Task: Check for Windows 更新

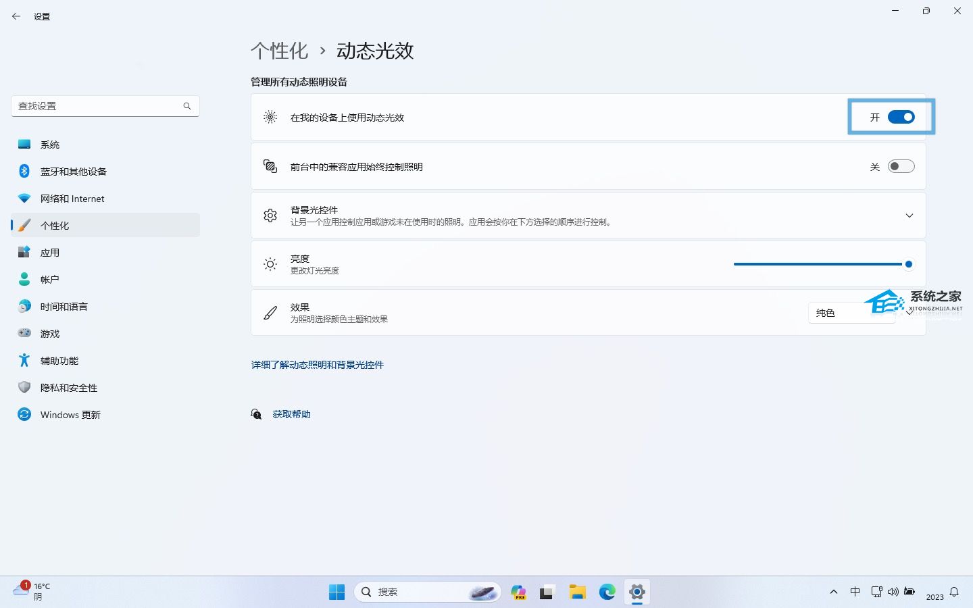Action: (x=70, y=414)
